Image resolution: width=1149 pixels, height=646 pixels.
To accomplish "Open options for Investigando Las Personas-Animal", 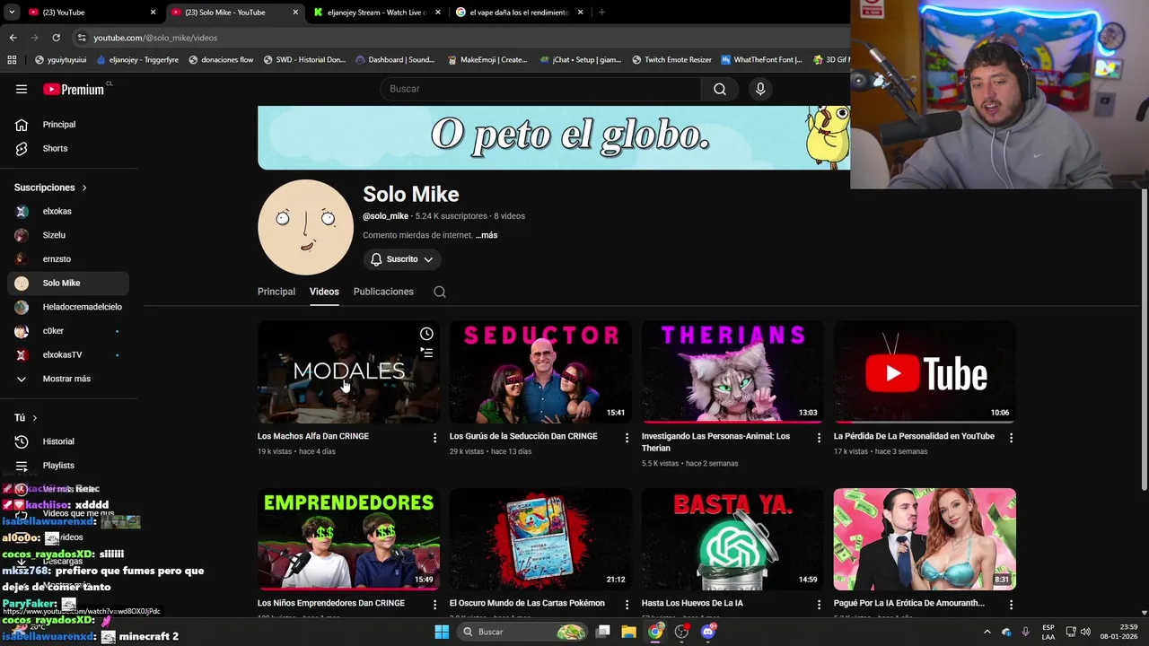I will click(x=819, y=438).
